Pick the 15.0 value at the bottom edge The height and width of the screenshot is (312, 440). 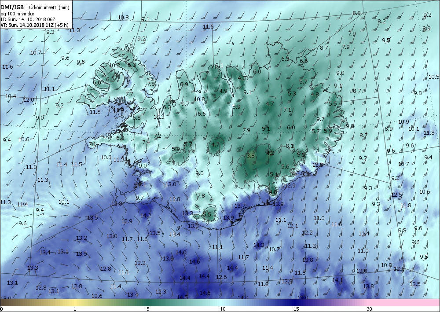[303, 297]
